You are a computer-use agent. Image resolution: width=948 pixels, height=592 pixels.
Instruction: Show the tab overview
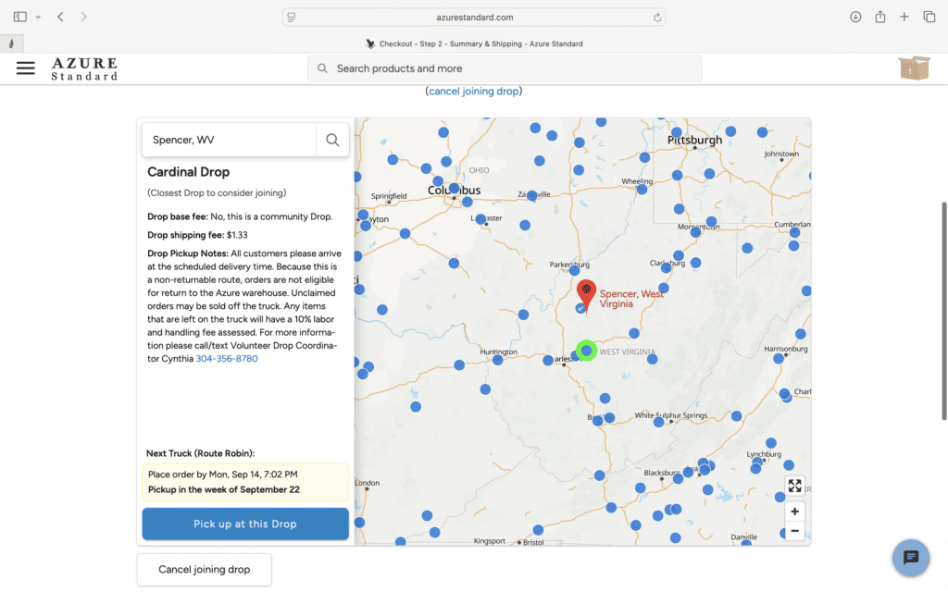pyautogui.click(x=929, y=17)
